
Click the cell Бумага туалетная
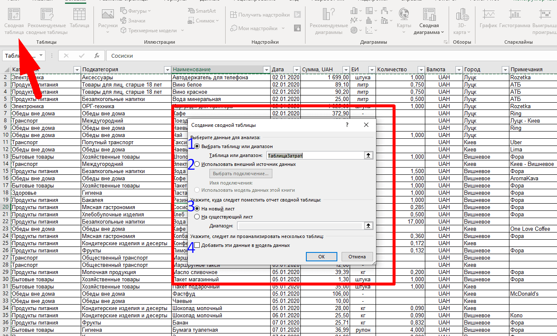[221, 330]
